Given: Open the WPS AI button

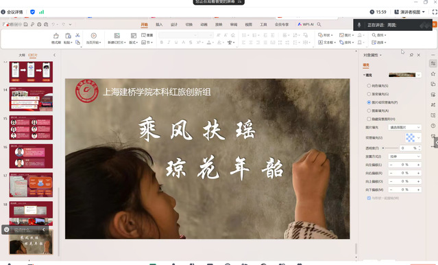Looking at the screenshot, I should (x=306, y=25).
